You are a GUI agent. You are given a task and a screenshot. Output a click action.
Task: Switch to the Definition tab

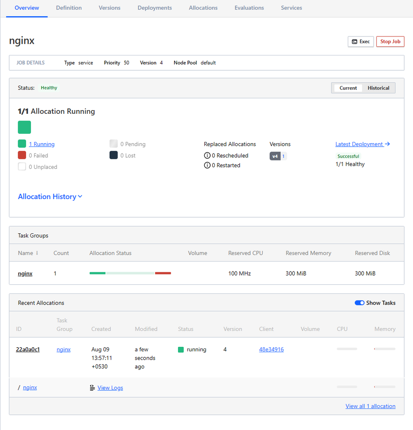[x=69, y=8]
